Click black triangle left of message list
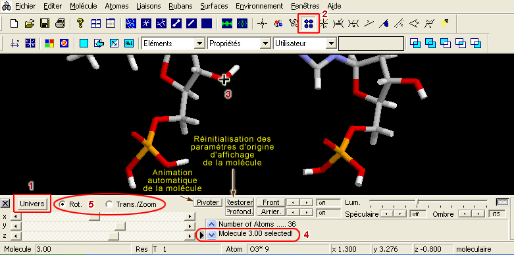The width and height of the screenshot is (514, 255). click(201, 235)
